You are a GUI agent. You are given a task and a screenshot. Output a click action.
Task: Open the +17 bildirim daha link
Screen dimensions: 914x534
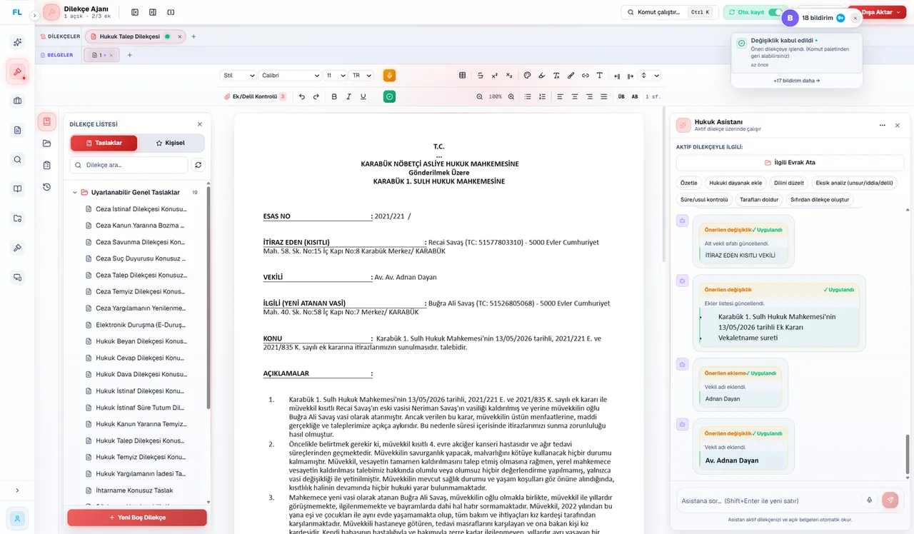coord(796,81)
